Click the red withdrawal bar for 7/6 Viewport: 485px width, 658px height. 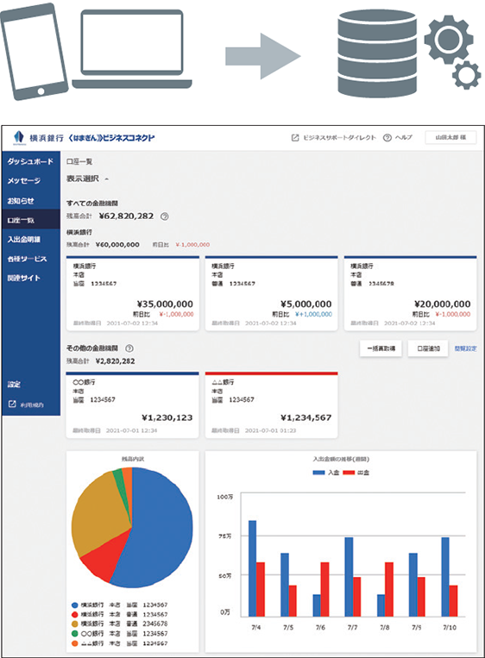coord(325,589)
